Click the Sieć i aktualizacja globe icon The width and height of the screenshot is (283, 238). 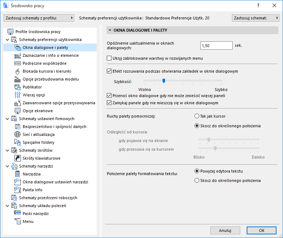[18, 134]
